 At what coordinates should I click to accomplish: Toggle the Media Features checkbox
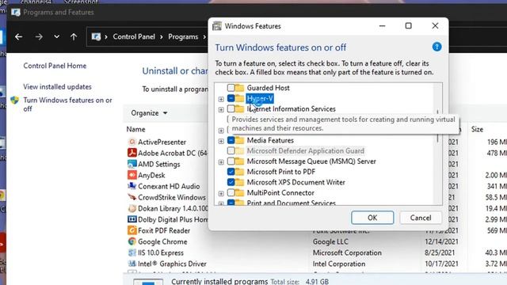pos(231,140)
